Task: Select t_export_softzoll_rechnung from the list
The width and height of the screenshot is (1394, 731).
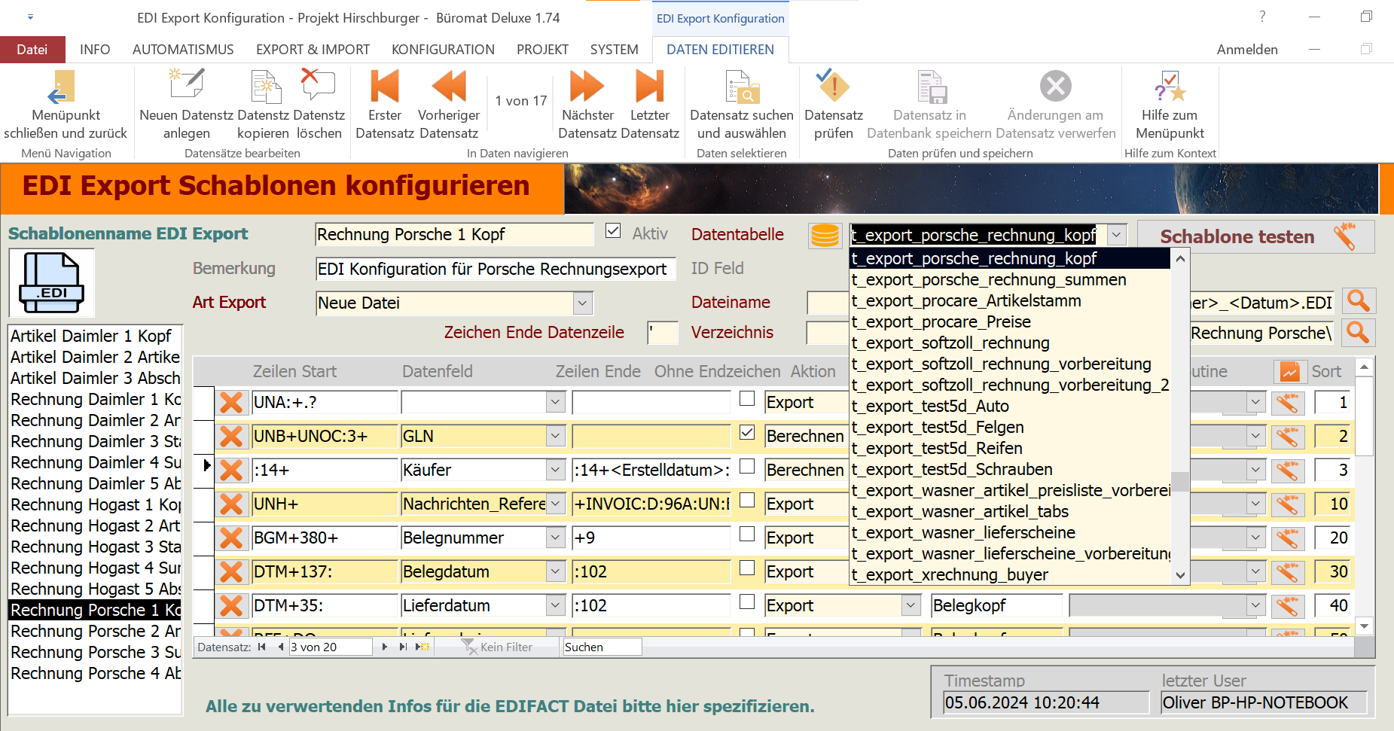Action: [950, 343]
